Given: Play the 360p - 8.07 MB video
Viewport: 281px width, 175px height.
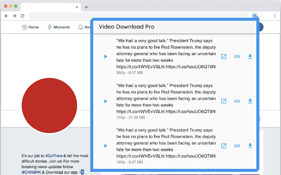Looking at the screenshot, I should click(x=106, y=56).
